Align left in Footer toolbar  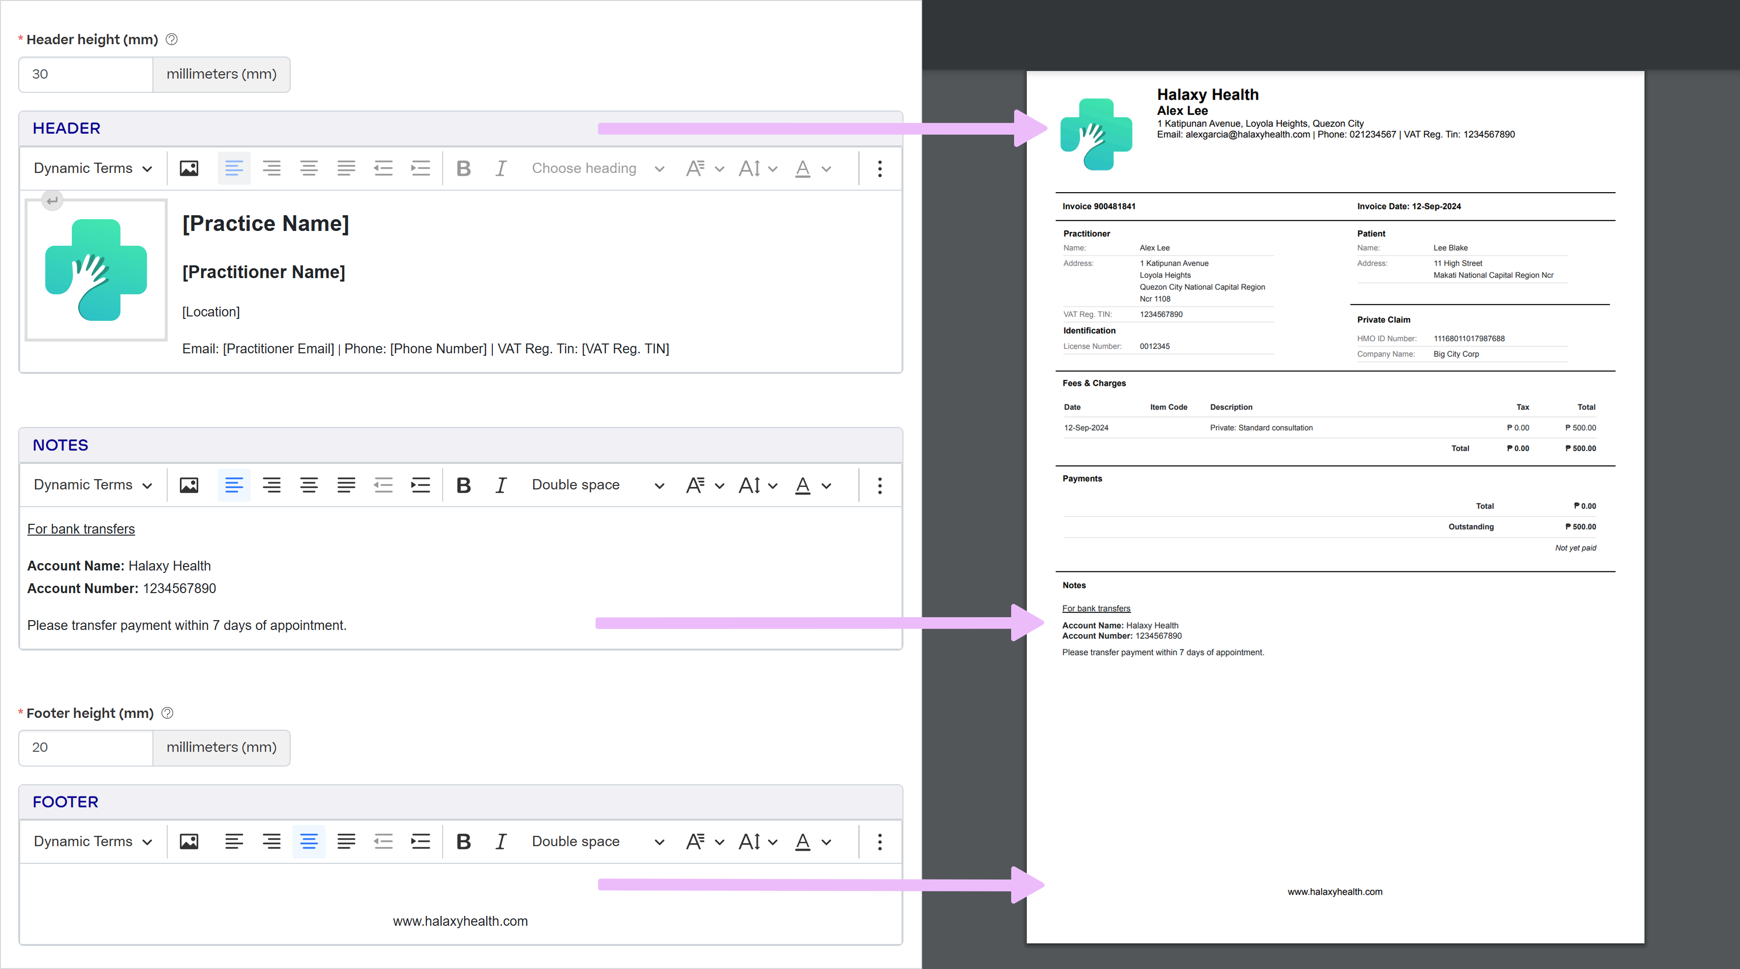[234, 841]
